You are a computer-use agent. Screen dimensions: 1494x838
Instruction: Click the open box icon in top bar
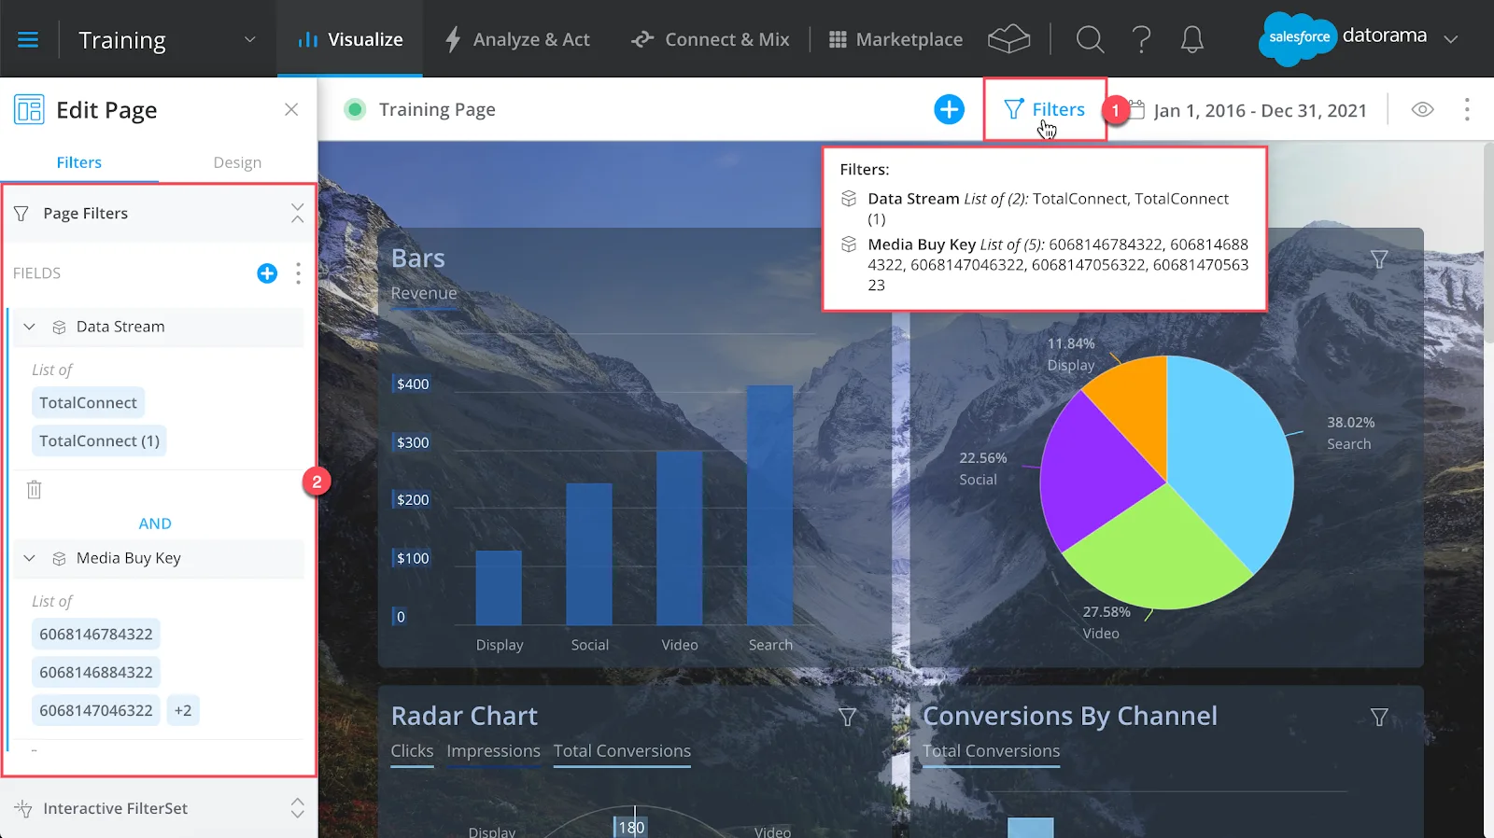[x=1008, y=39]
